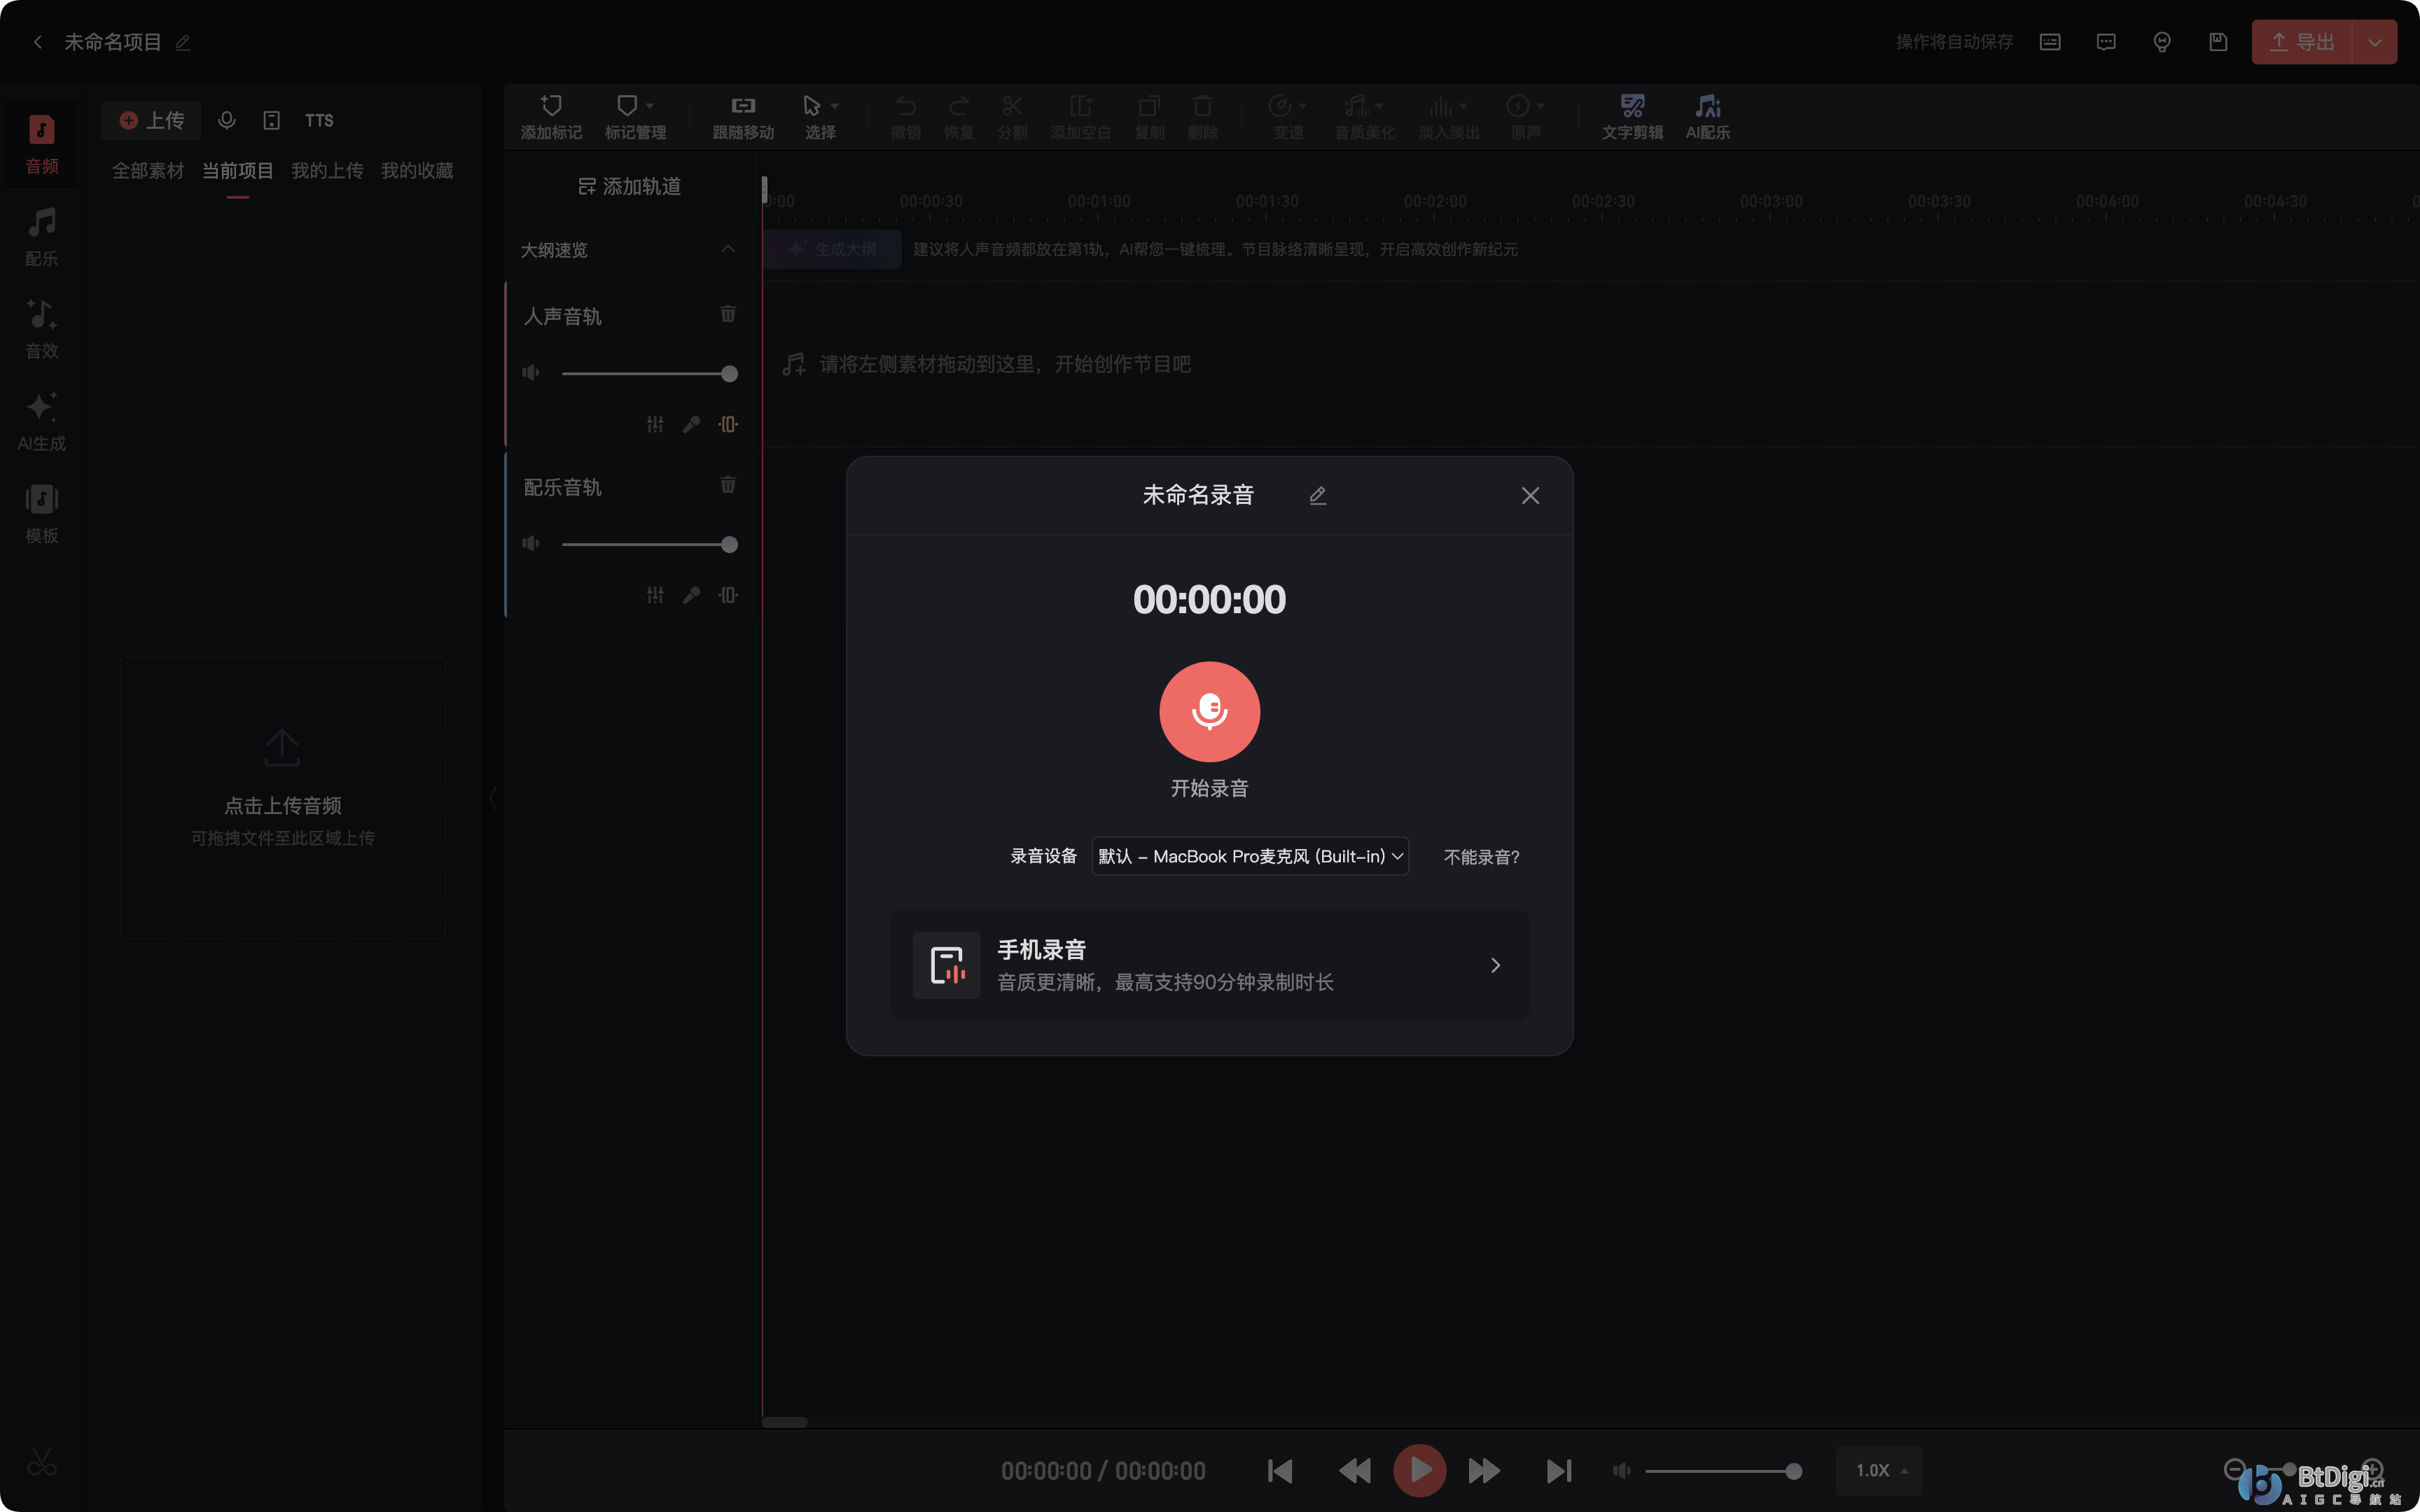Toggle the 跟随移动 tool
2420x1512 pixels.
[x=743, y=117]
